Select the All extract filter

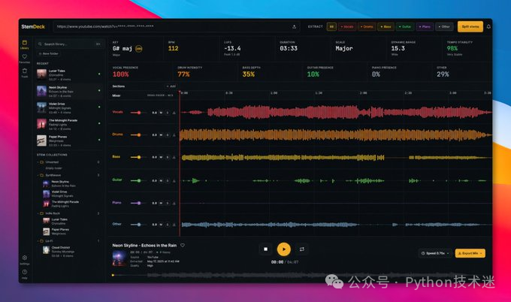[331, 27]
